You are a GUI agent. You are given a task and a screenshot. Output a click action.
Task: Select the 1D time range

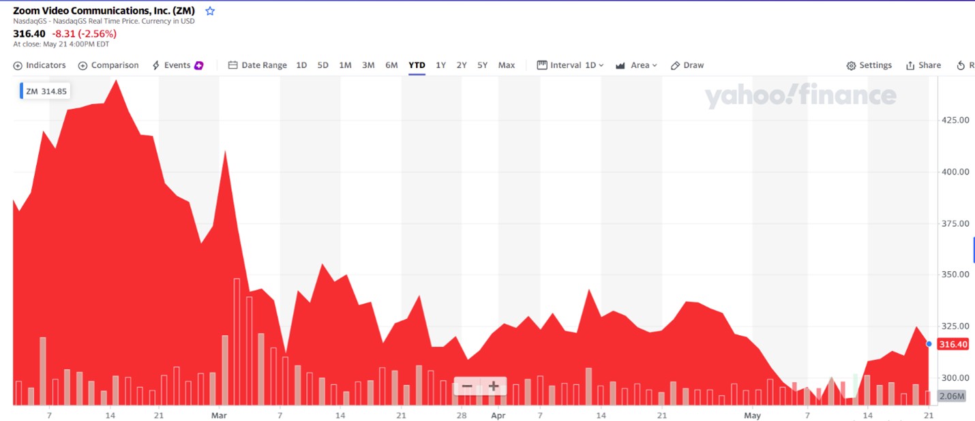pos(301,65)
